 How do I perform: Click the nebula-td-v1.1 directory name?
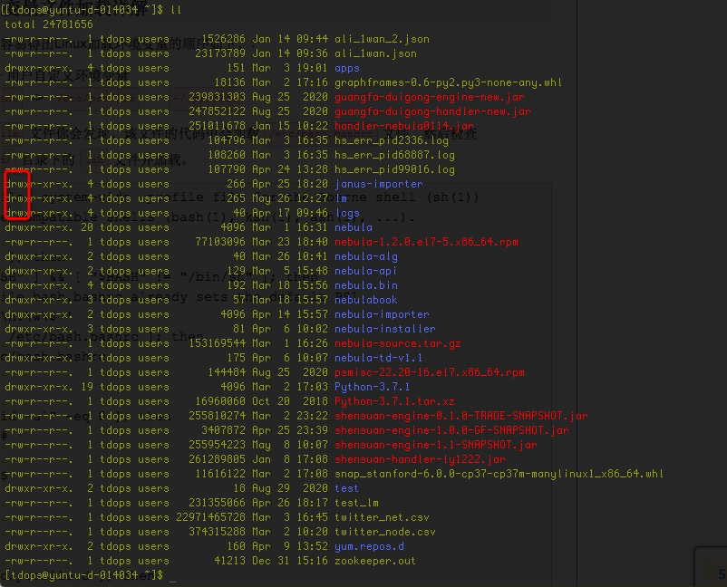(378, 358)
